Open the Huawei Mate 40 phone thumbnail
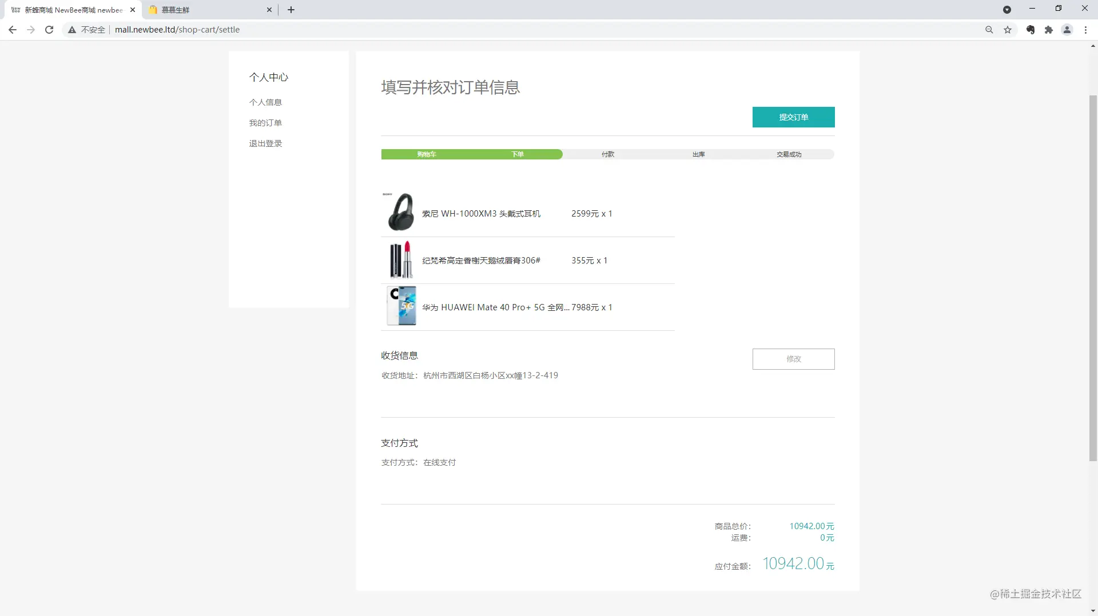The image size is (1098, 616). coord(401,306)
